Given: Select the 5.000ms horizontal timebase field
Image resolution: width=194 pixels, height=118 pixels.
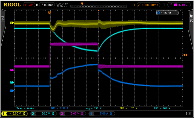Looking at the screenshot, I should click(x=47, y=5).
